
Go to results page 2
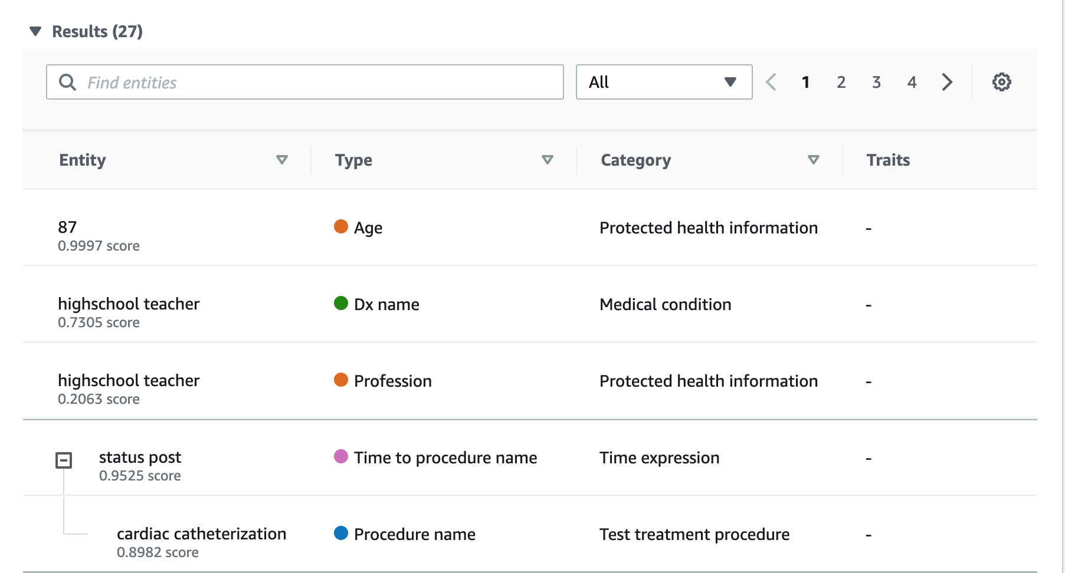tap(841, 82)
